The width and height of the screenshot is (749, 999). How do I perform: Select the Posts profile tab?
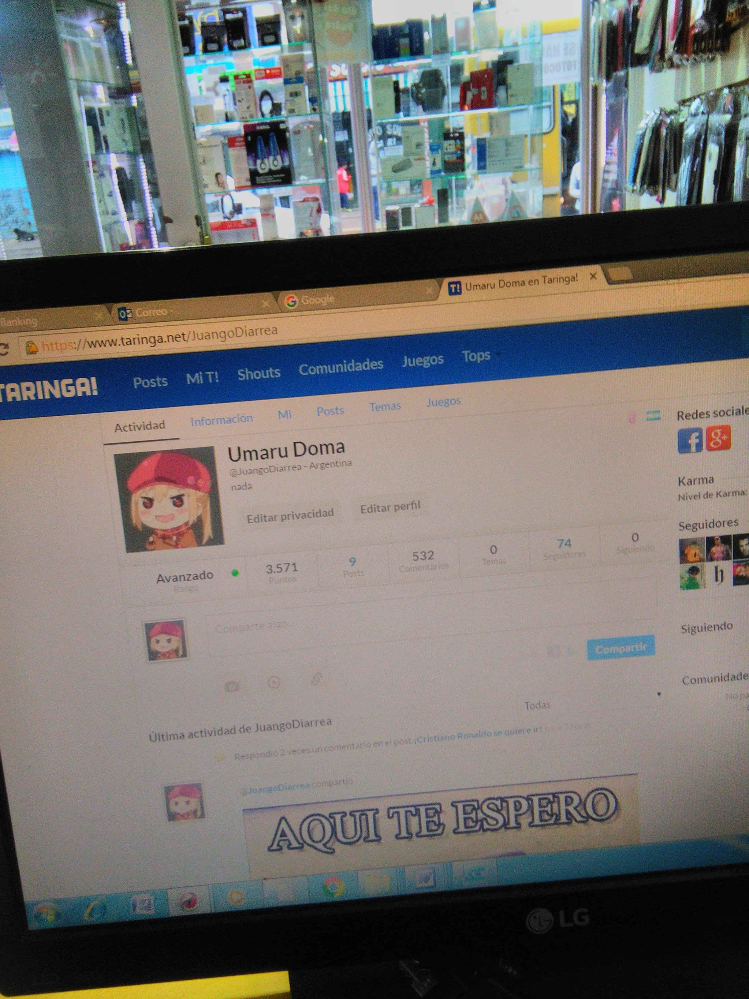click(330, 410)
